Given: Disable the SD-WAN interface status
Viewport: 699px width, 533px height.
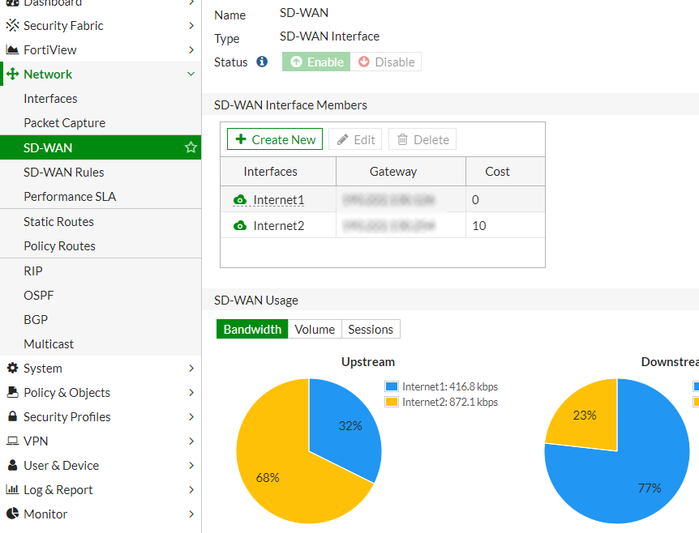Looking at the screenshot, I should (x=386, y=61).
